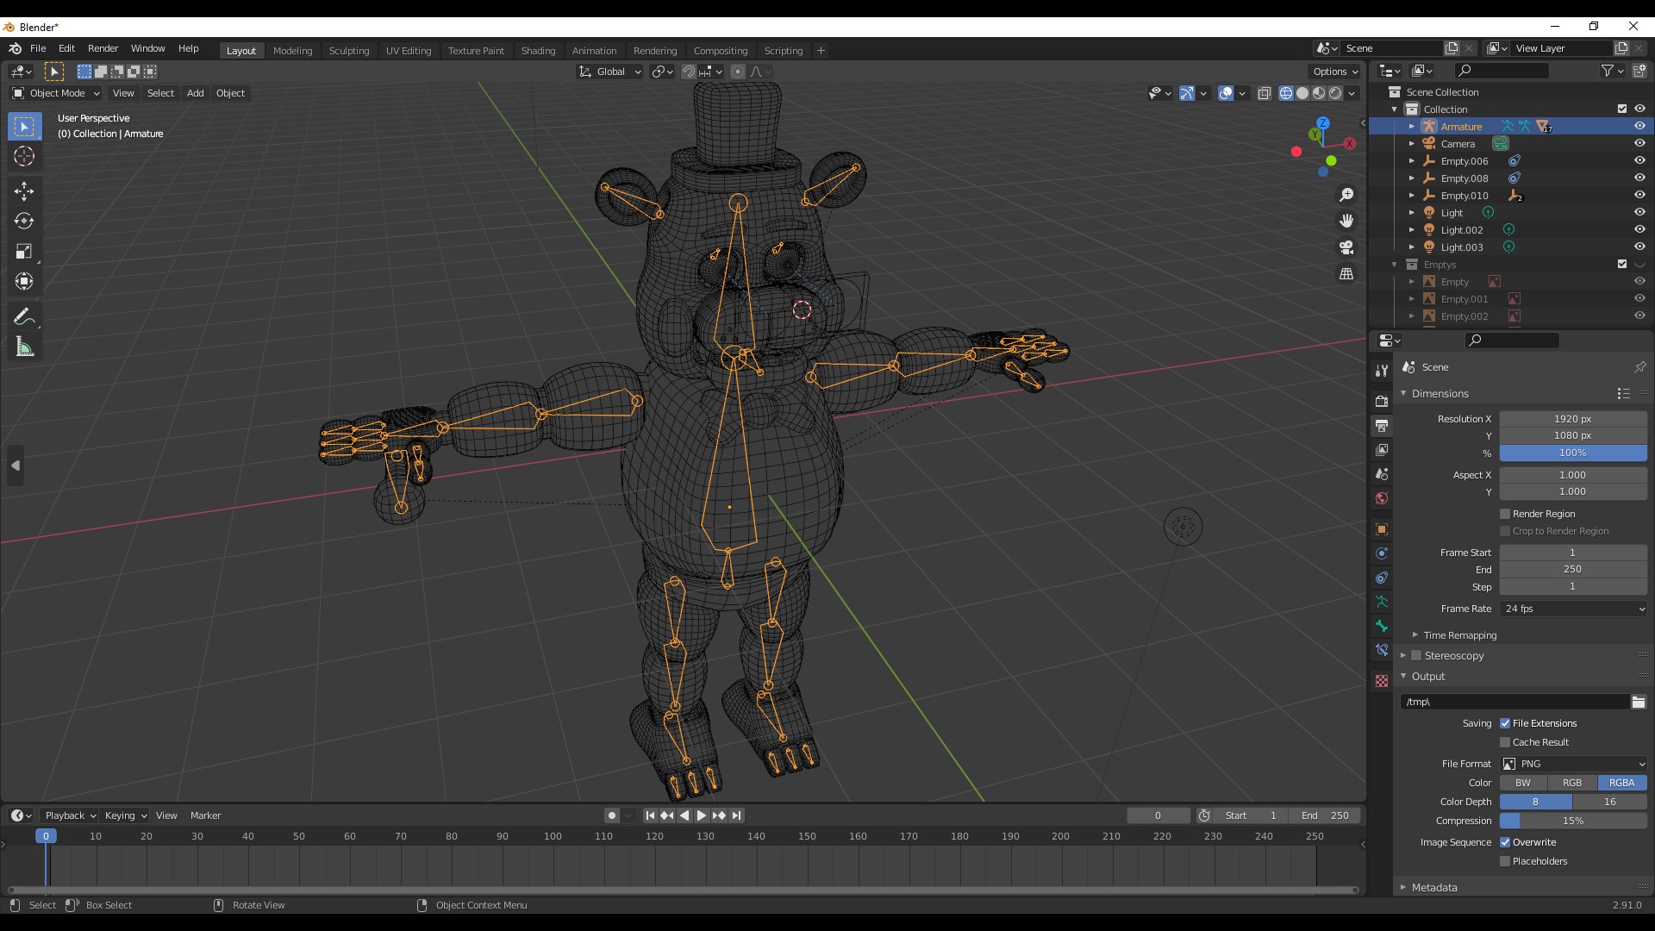Select the Move tool
1655x931 pixels.
(x=24, y=191)
